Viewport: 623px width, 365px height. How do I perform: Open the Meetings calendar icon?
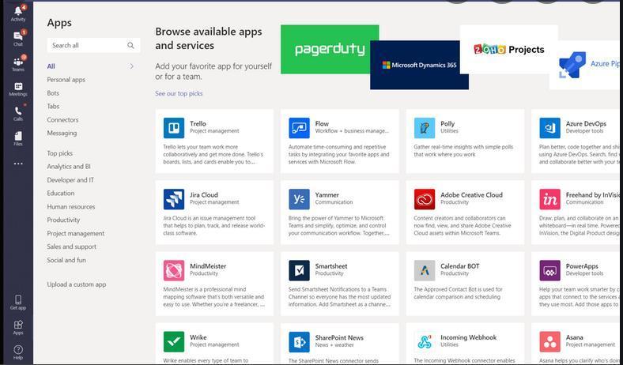[18, 86]
